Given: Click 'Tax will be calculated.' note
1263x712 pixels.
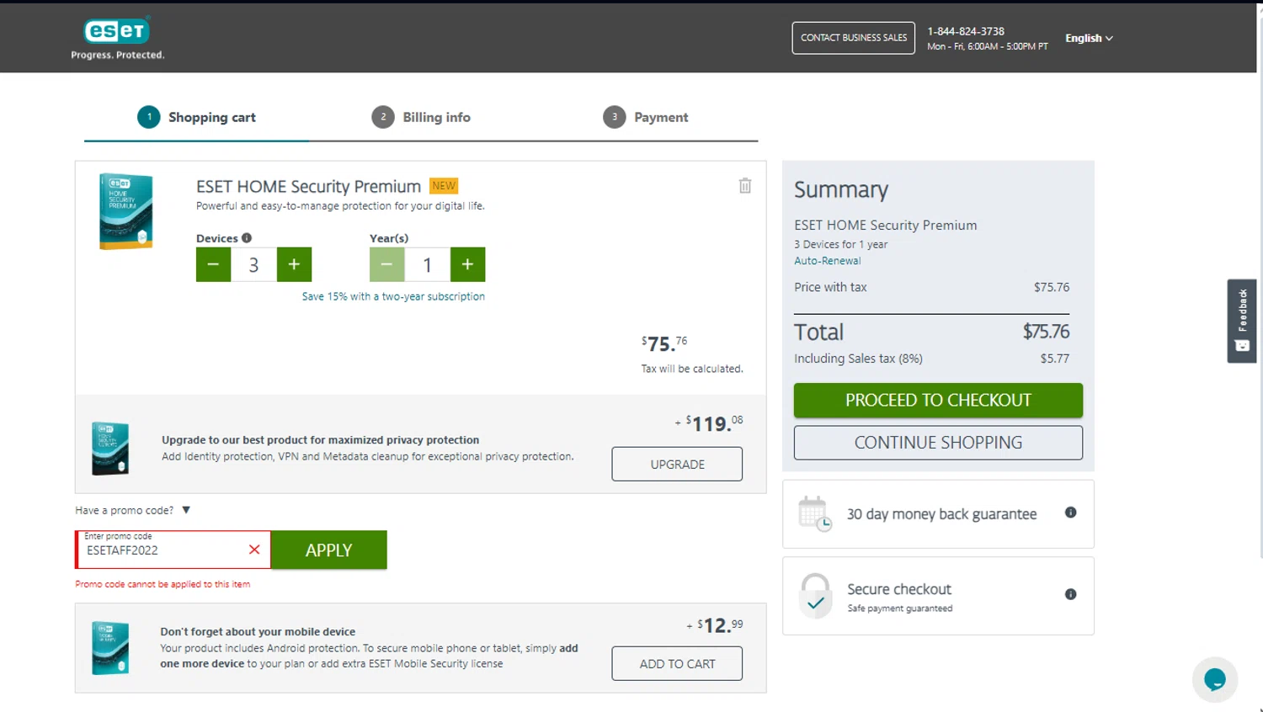Looking at the screenshot, I should (692, 369).
